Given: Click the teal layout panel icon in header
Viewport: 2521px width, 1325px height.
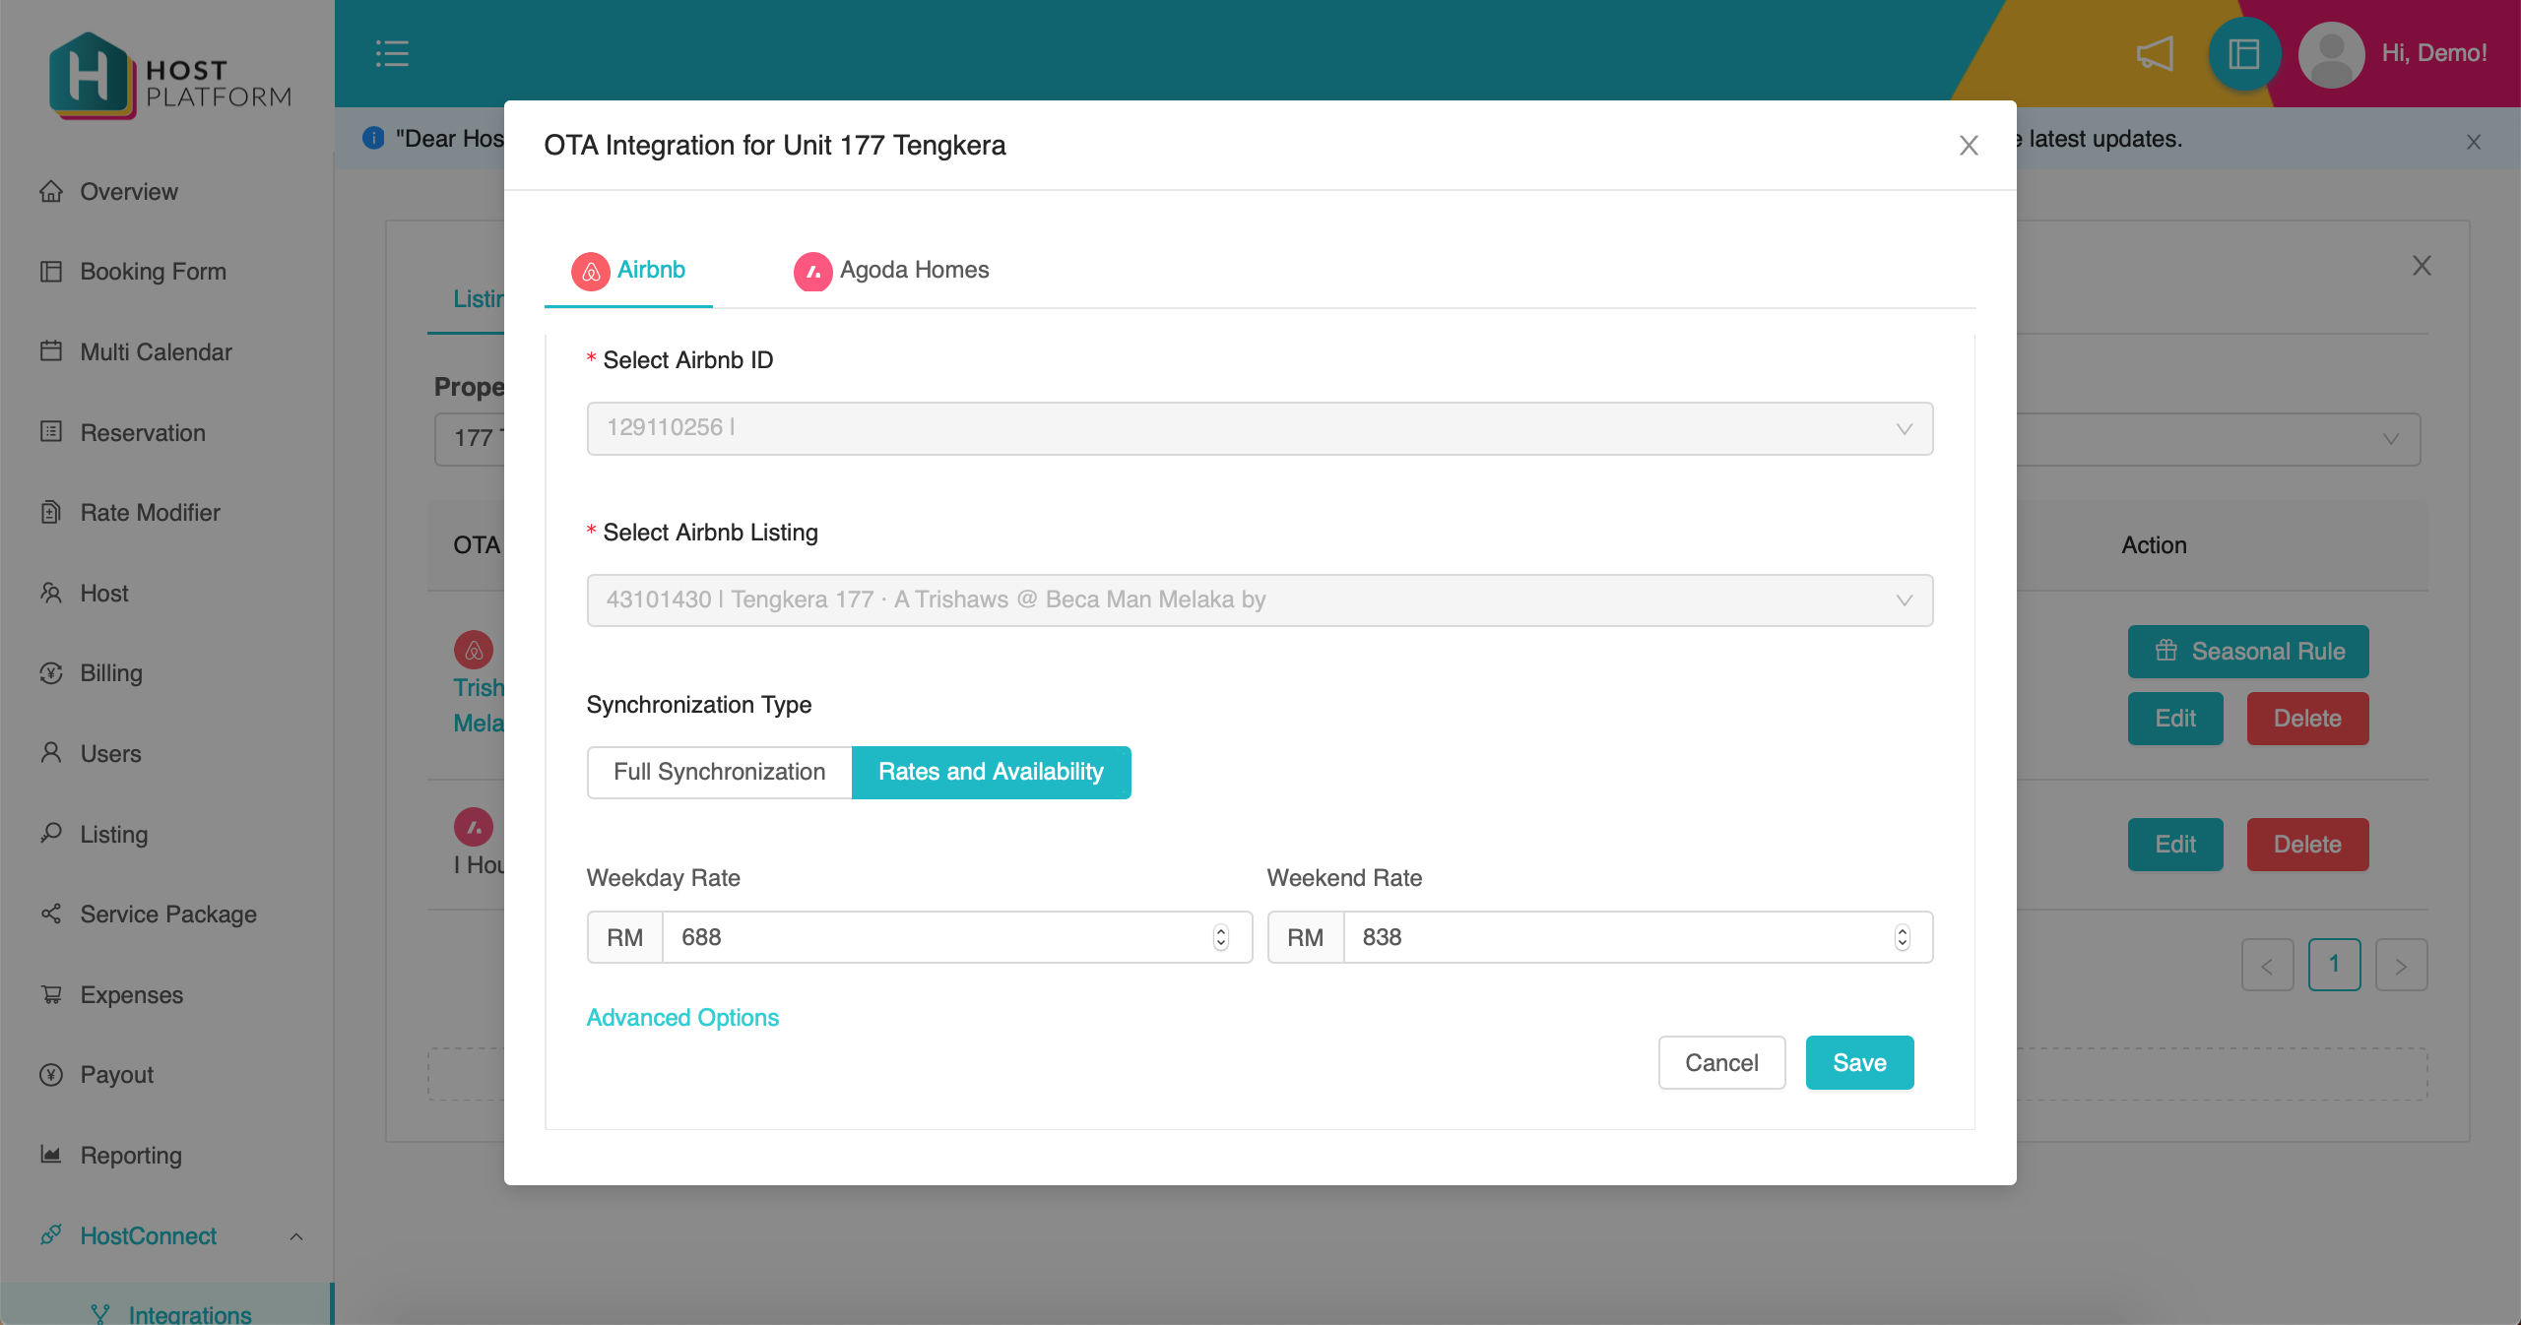Looking at the screenshot, I should [x=2244, y=53].
